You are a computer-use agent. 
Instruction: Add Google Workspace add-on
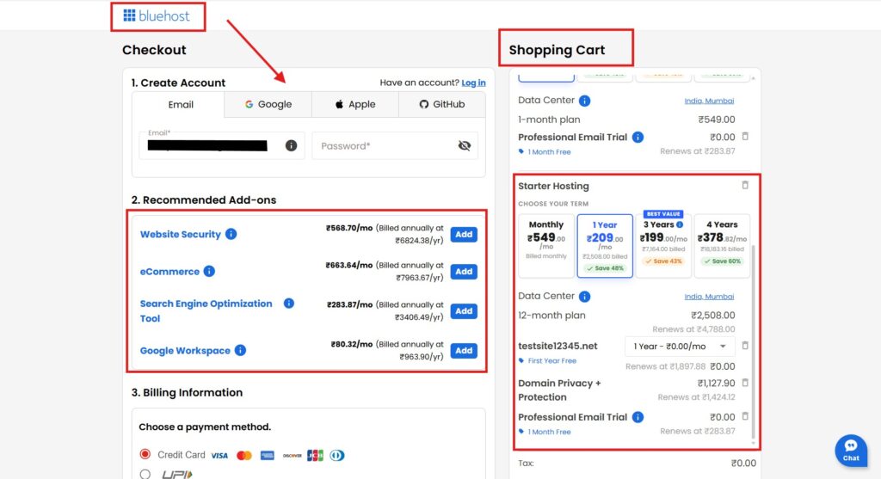coord(464,350)
